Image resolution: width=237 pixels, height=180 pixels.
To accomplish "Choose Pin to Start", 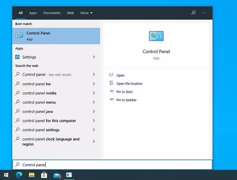I will click(x=124, y=92).
